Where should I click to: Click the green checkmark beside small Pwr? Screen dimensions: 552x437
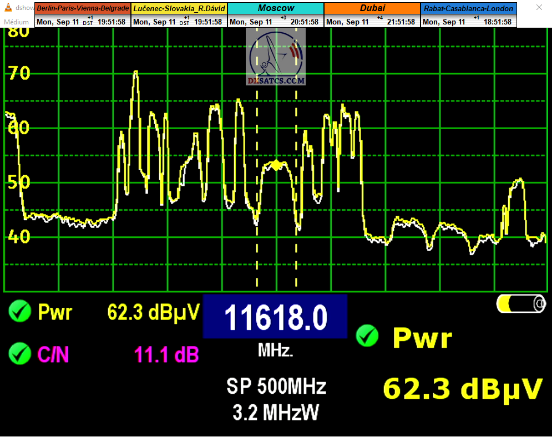[20, 312]
